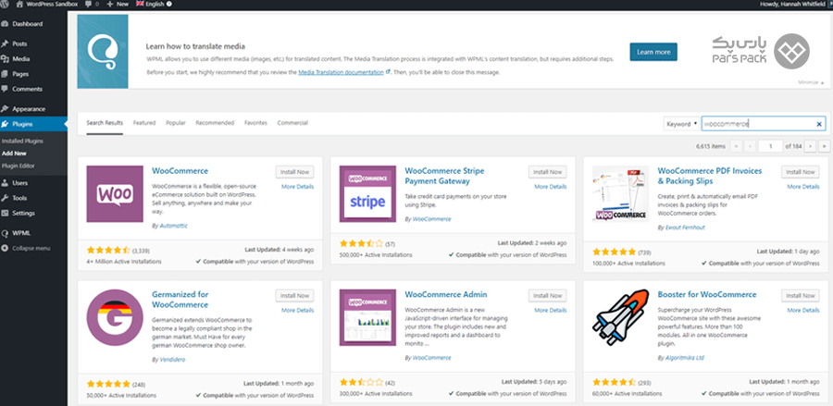833x406 pixels.
Task: Select Plugins in the sidebar
Action: [33, 124]
